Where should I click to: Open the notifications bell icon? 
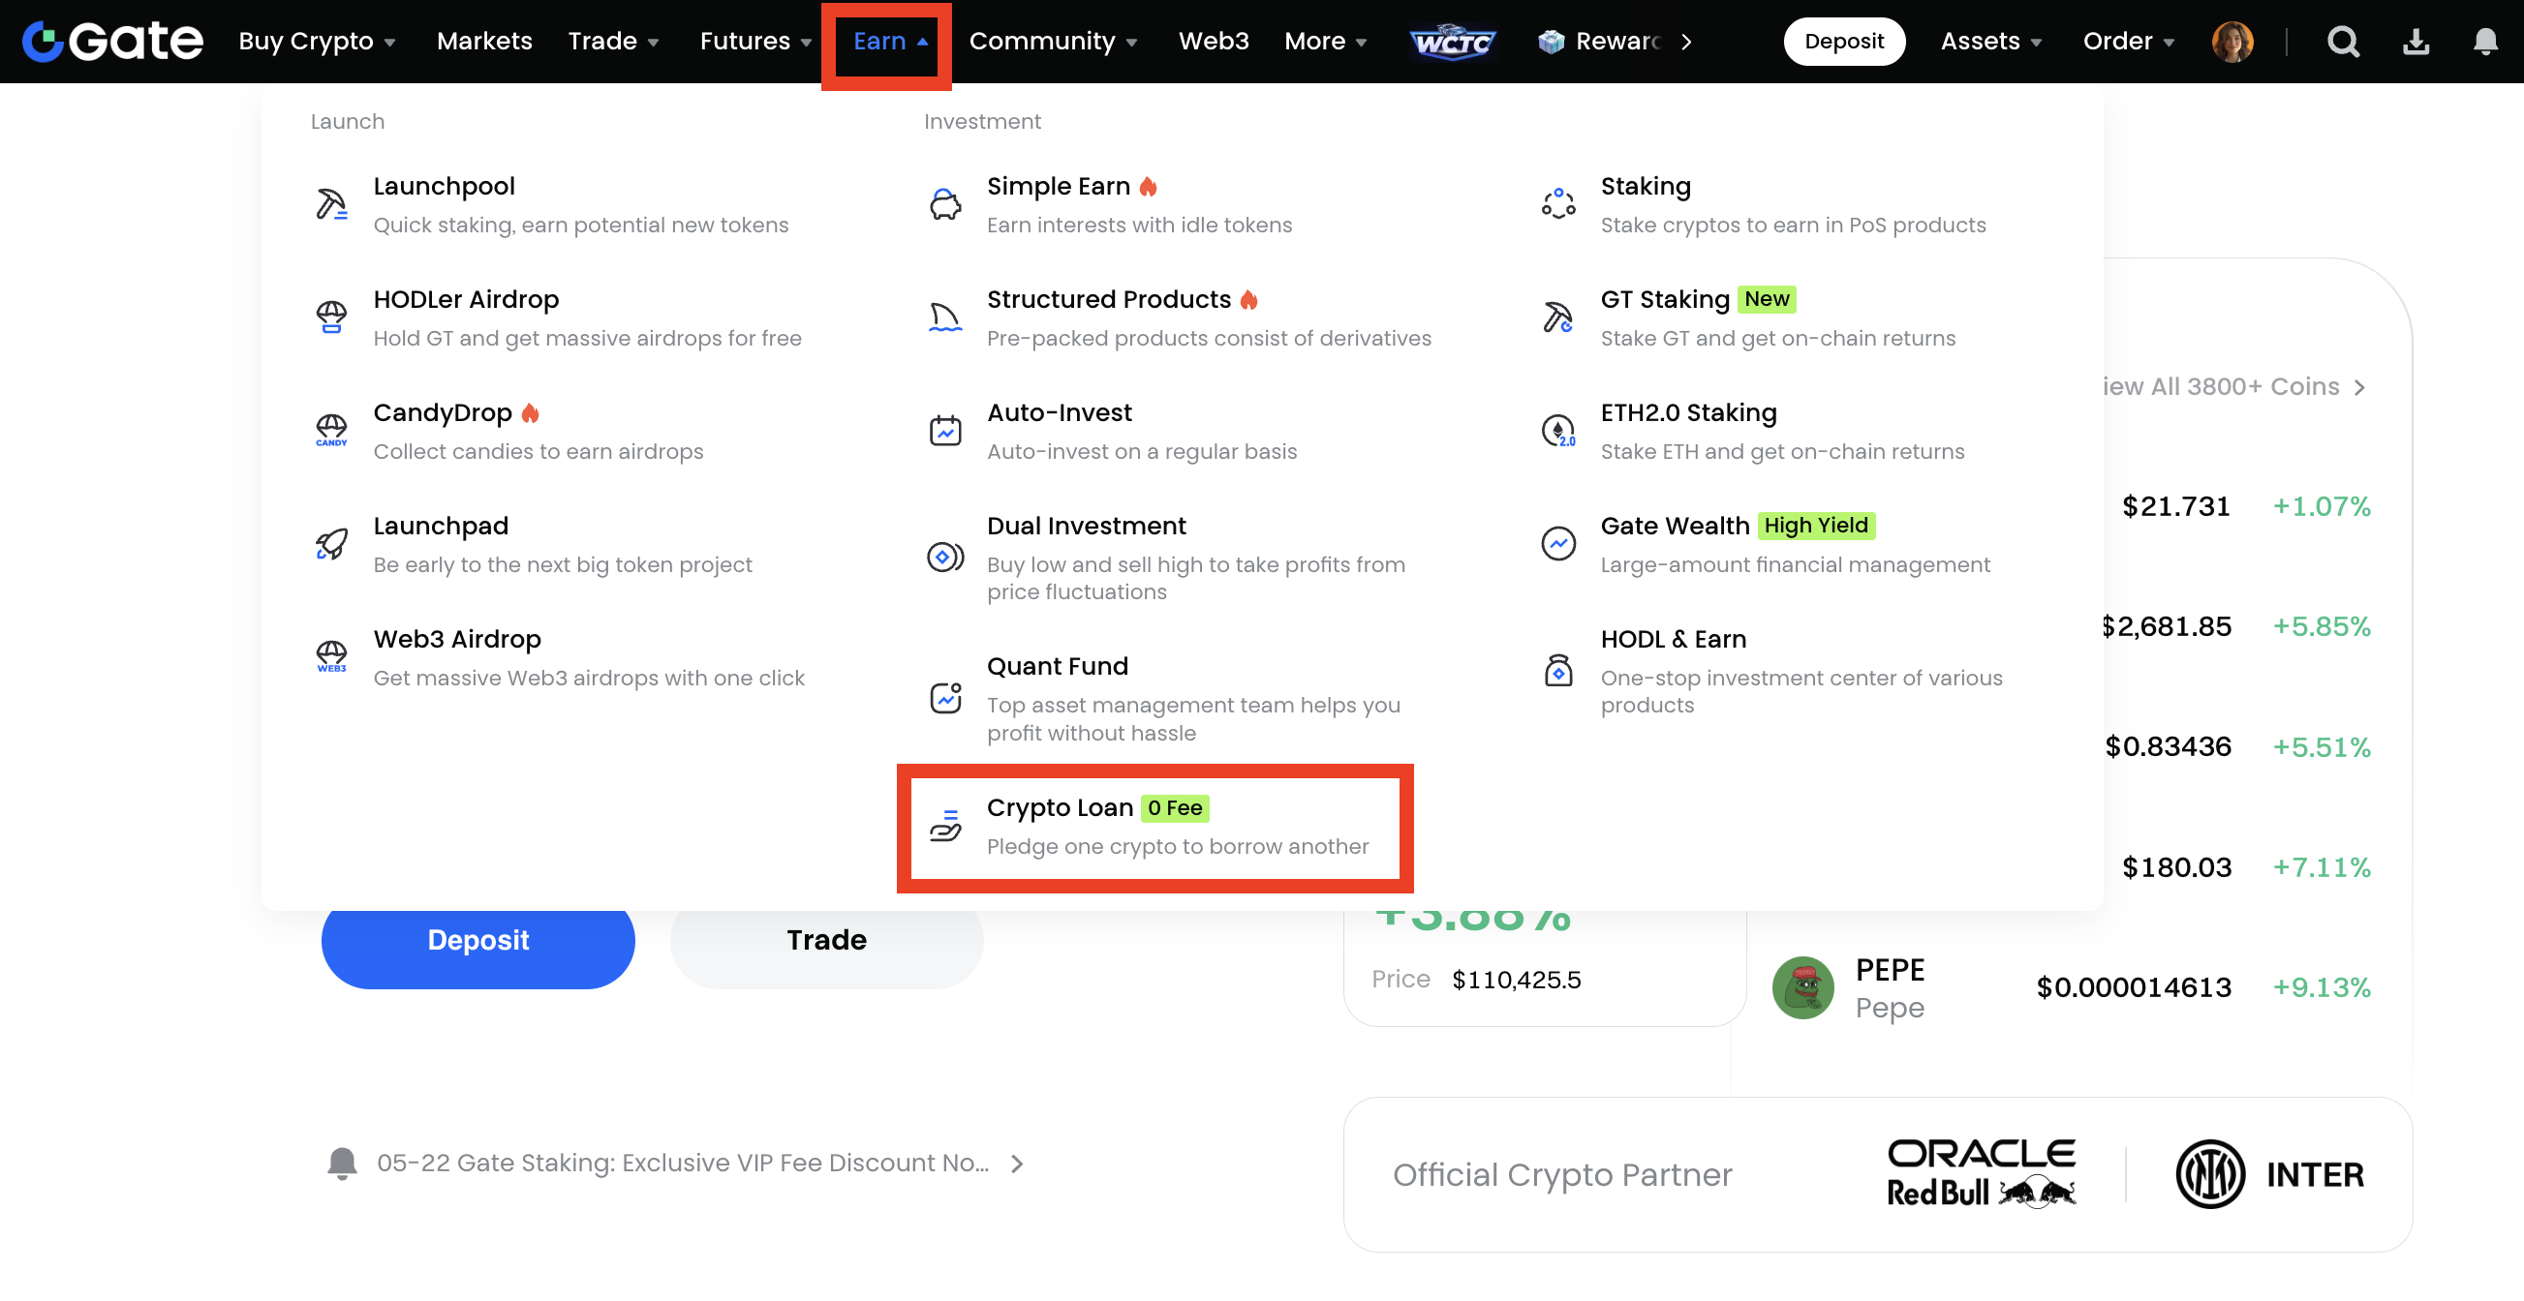(x=2485, y=41)
